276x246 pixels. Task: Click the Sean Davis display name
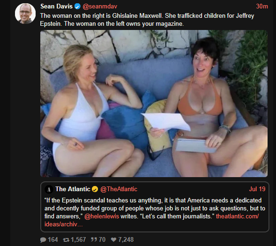coord(56,7)
